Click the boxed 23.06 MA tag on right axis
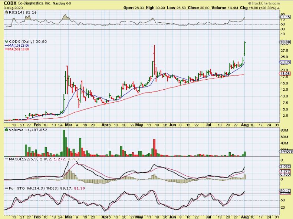 point(285,62)
